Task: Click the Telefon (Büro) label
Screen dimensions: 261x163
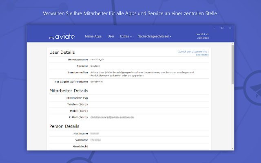Action: 77,104
